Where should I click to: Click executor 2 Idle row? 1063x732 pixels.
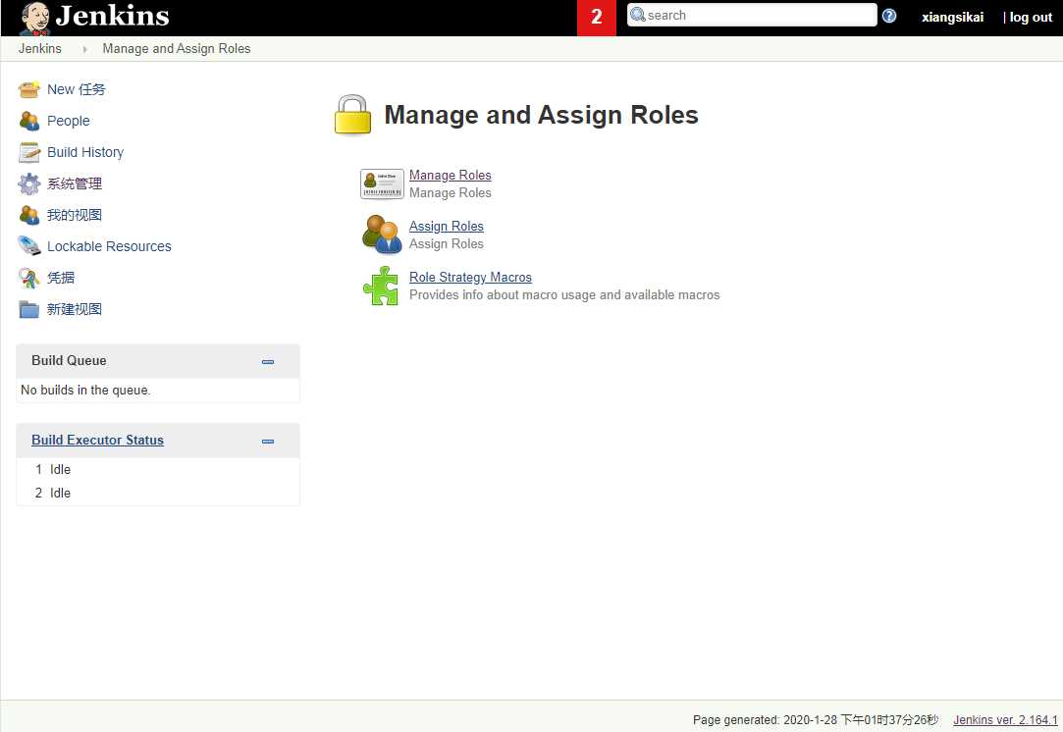[158, 493]
